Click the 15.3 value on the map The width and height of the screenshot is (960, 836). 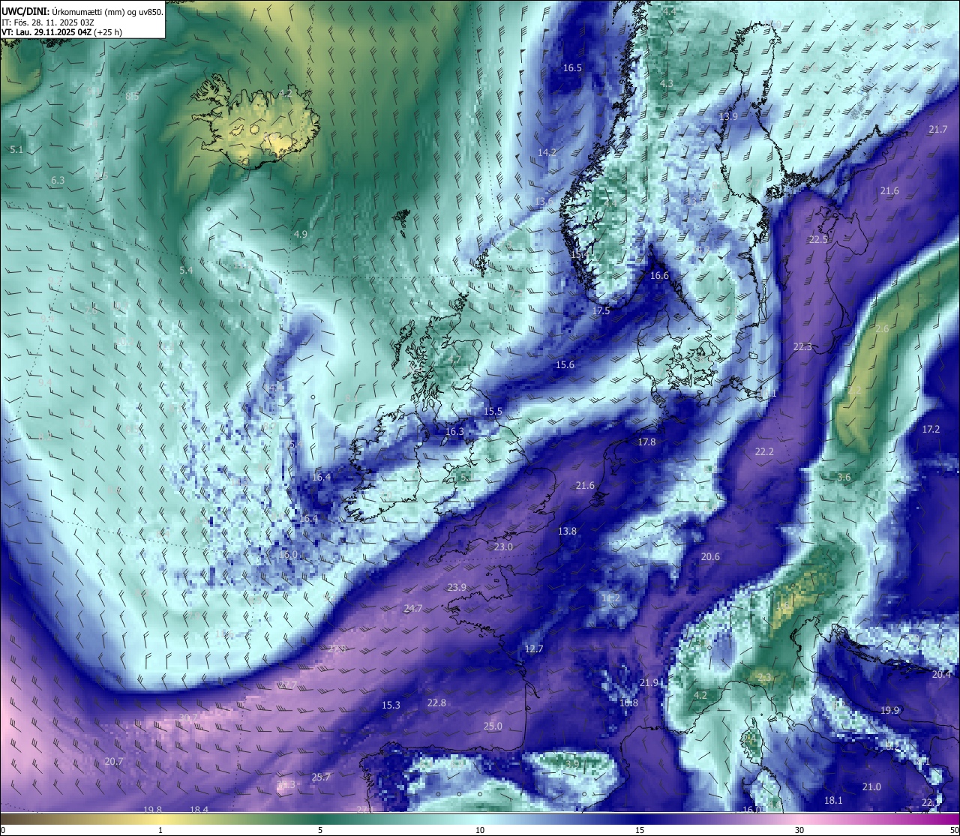click(391, 705)
